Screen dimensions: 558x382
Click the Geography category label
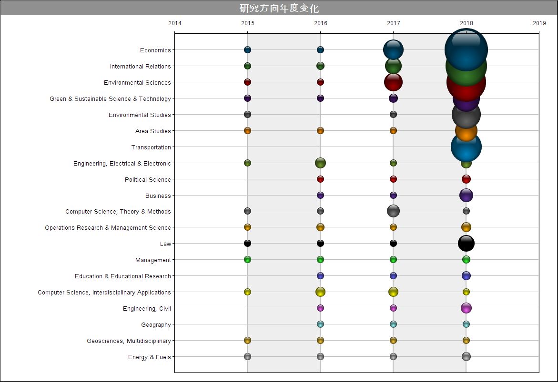156,325
